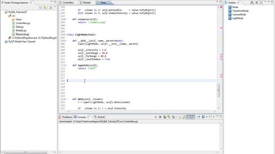Activate the *Data editor tab
Screen dimensions: 275x154
click(103, 3)
